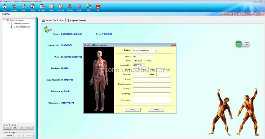Select Exemplo(Masculino) in the client tree
265x139 pixels.
click(22, 27)
